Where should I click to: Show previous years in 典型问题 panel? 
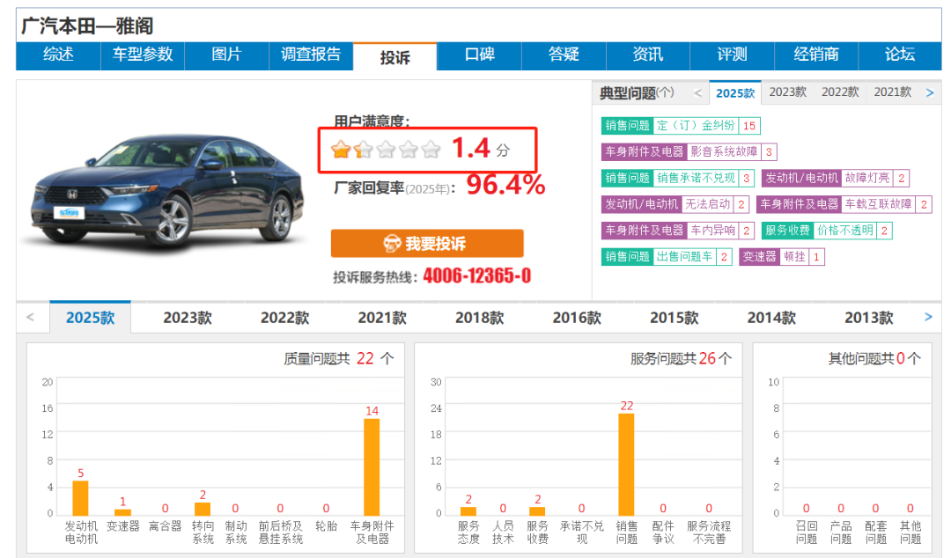(697, 92)
